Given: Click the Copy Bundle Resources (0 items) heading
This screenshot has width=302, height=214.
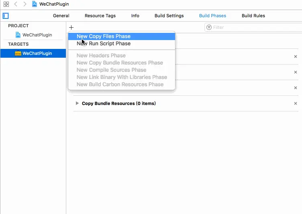Looking at the screenshot, I should (x=119, y=103).
